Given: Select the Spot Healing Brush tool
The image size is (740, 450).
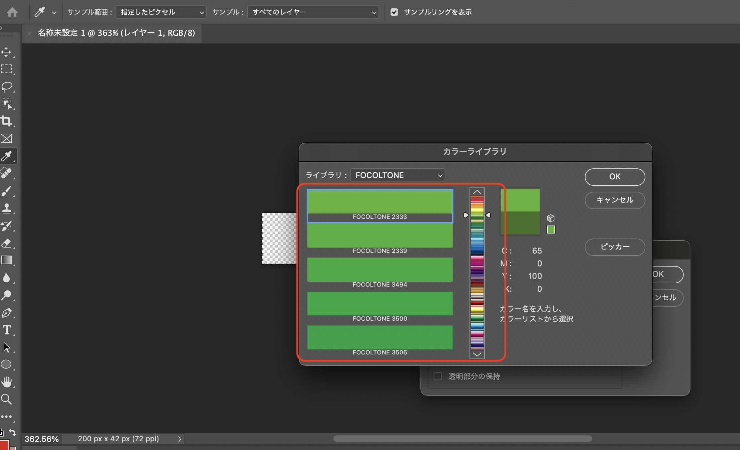Looking at the screenshot, I should (x=7, y=173).
